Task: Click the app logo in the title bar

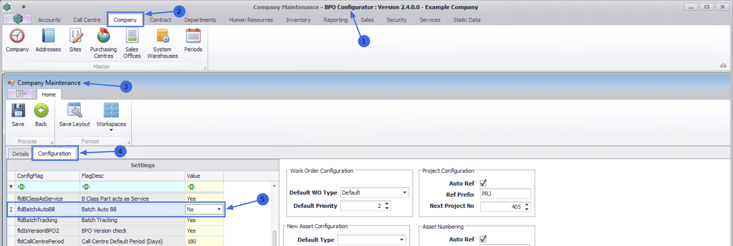Action: 7,7
